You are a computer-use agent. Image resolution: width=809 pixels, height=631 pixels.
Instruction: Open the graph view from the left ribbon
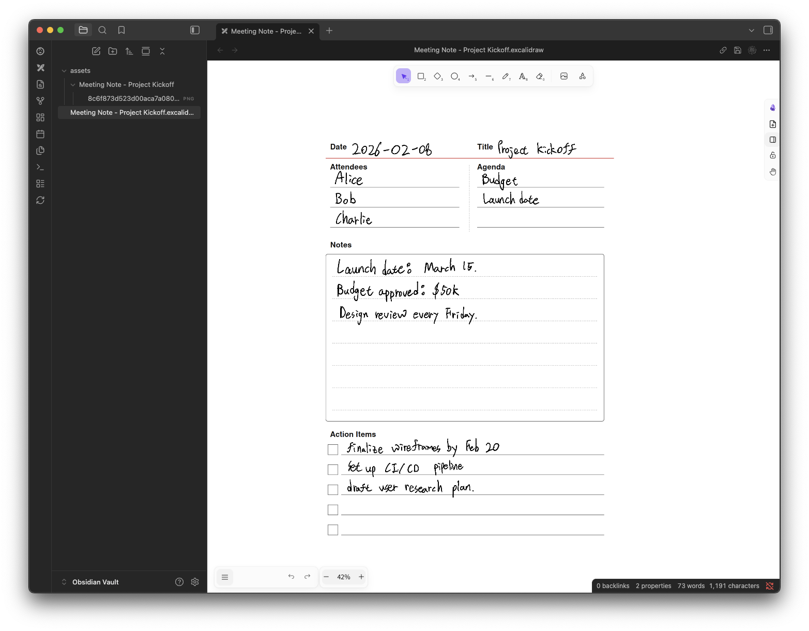click(x=40, y=101)
